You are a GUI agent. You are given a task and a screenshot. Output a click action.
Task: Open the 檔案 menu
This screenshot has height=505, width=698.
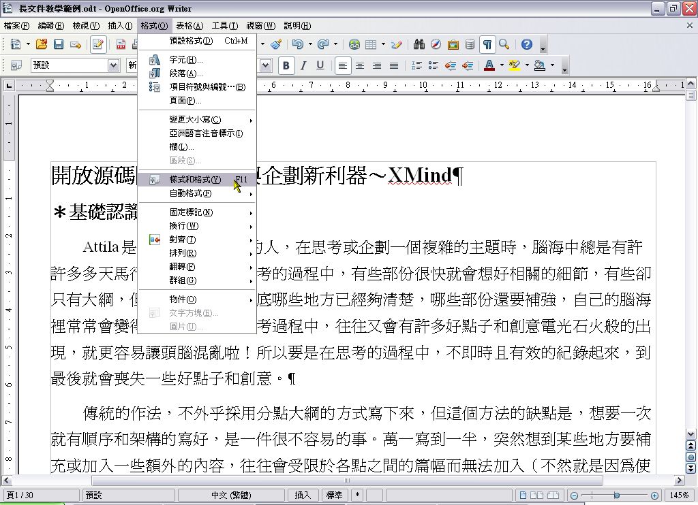(x=16, y=26)
